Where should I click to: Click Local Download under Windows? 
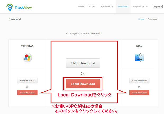coord(28,93)
